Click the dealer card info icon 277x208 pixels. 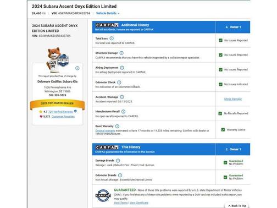tap(77, 68)
